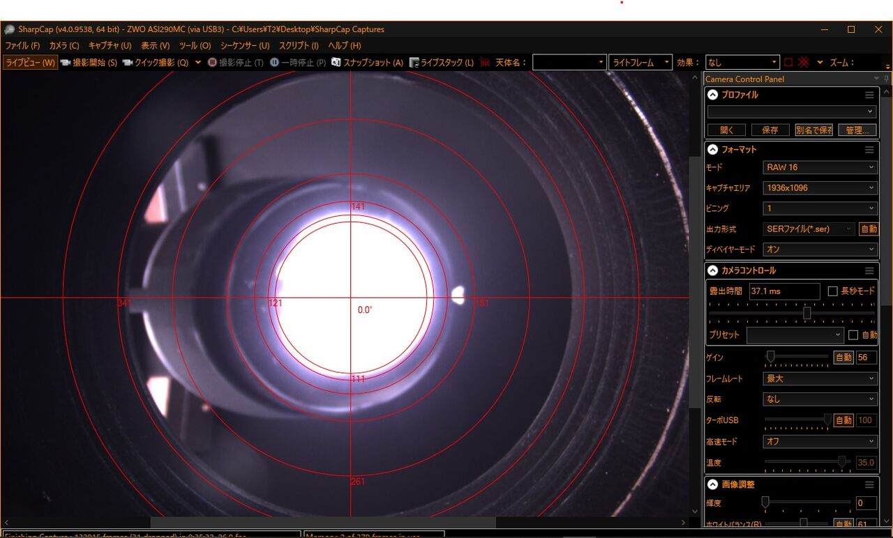Open ライブスタック live stacking
Screen dimensions: 893x538
pos(442,63)
